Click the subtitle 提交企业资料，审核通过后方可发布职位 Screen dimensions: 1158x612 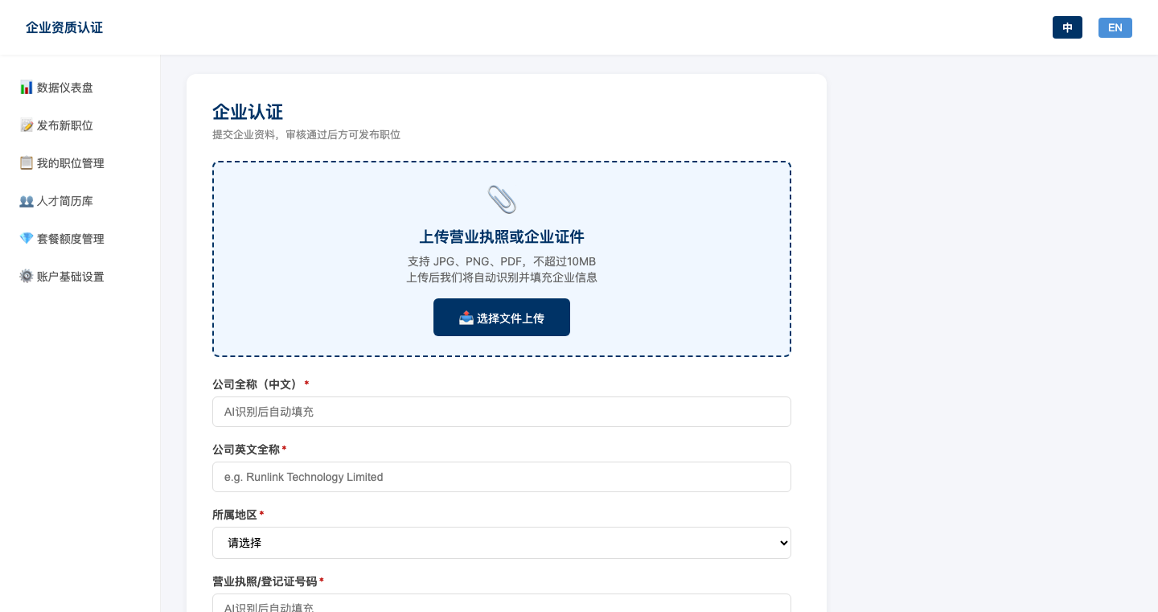click(306, 135)
